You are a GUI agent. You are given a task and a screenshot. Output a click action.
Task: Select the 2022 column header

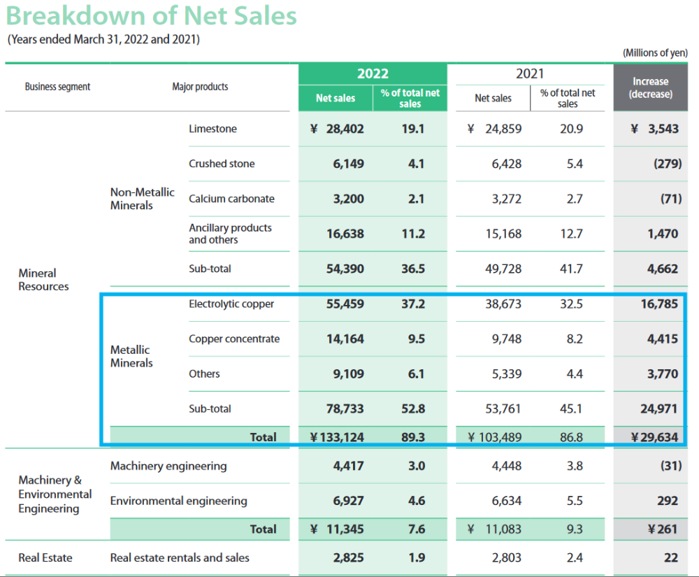tap(372, 73)
